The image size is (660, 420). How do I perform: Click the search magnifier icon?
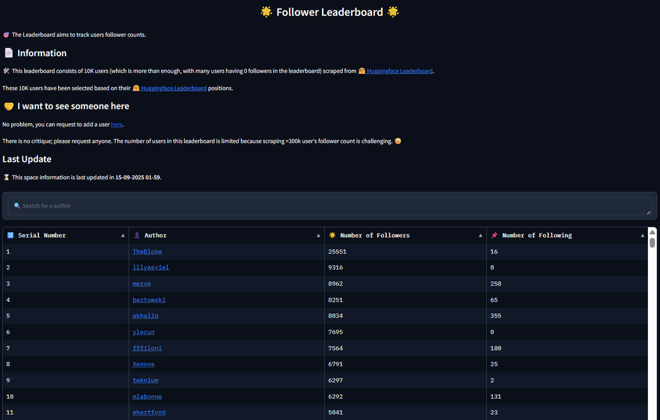[17, 206]
